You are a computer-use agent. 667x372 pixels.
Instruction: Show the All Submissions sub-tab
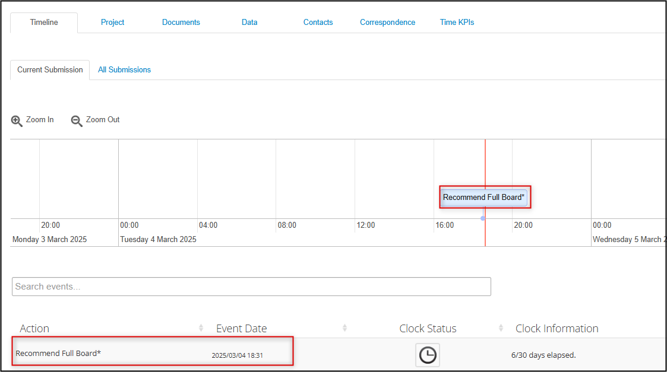tap(124, 70)
